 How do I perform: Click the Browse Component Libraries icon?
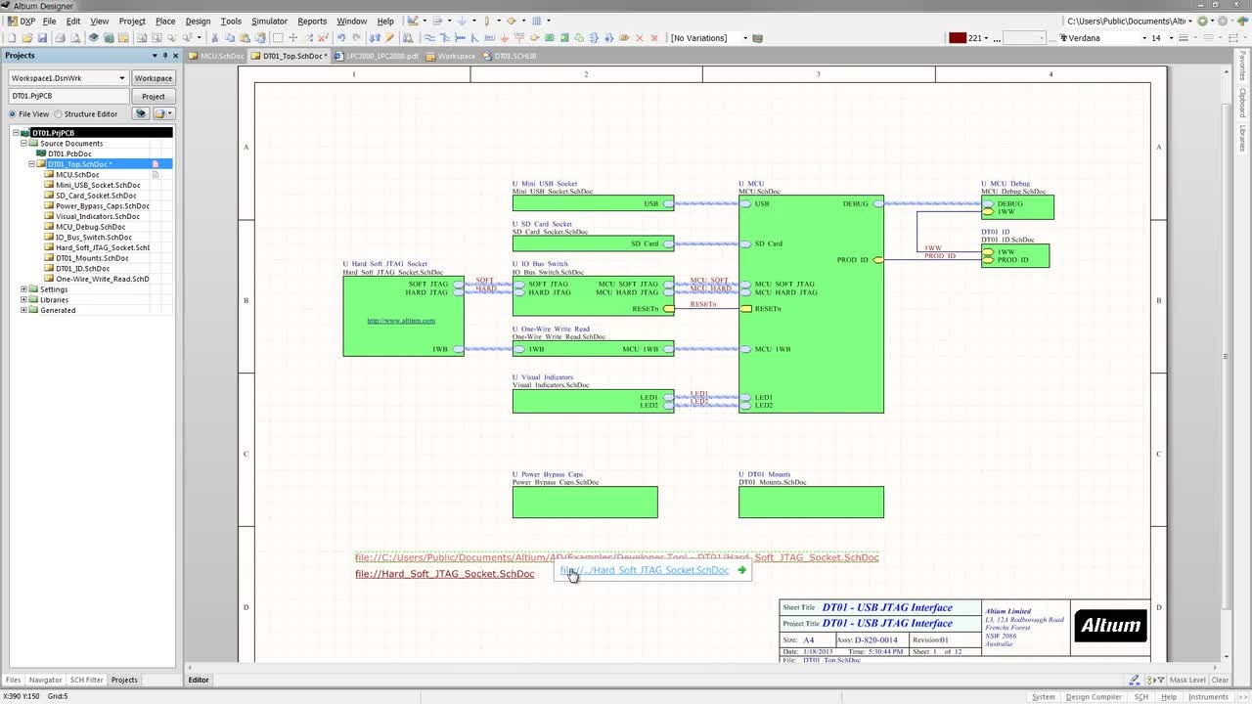coord(407,38)
